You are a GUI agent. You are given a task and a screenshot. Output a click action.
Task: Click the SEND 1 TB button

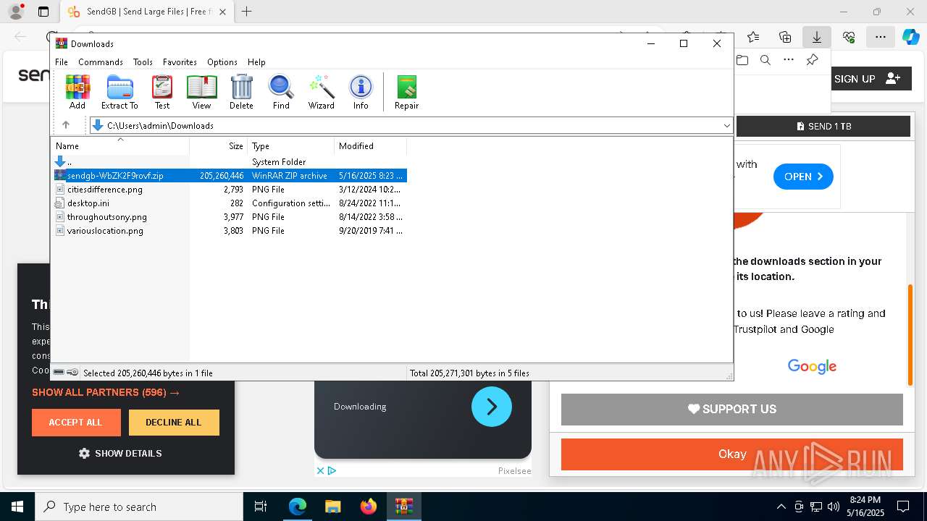(823, 126)
